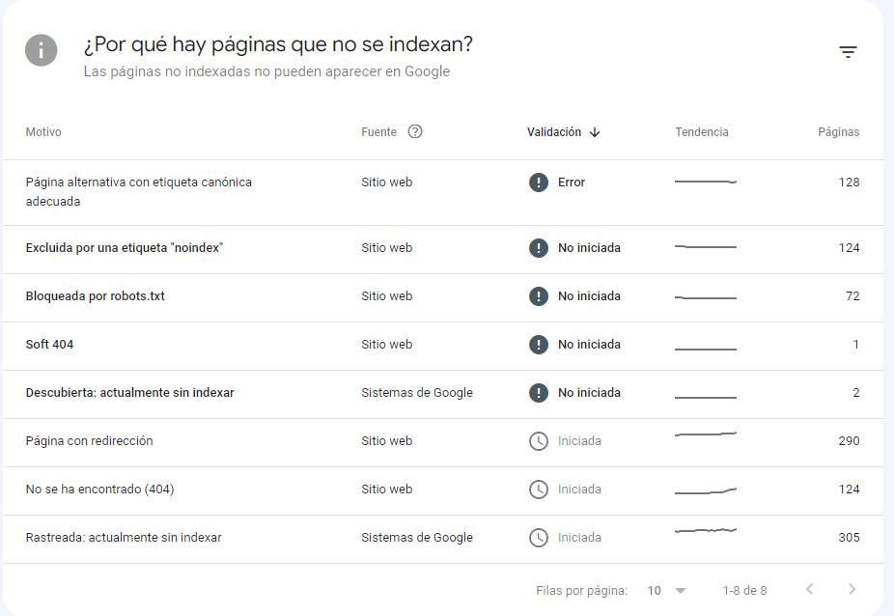
Task: Click the Fuente help question mark icon
Action: [x=415, y=131]
